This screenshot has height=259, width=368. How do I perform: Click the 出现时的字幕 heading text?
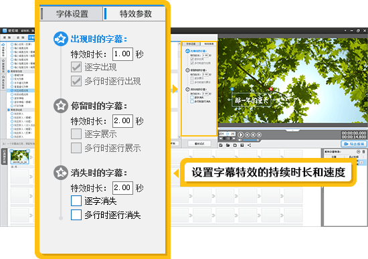click(x=98, y=39)
